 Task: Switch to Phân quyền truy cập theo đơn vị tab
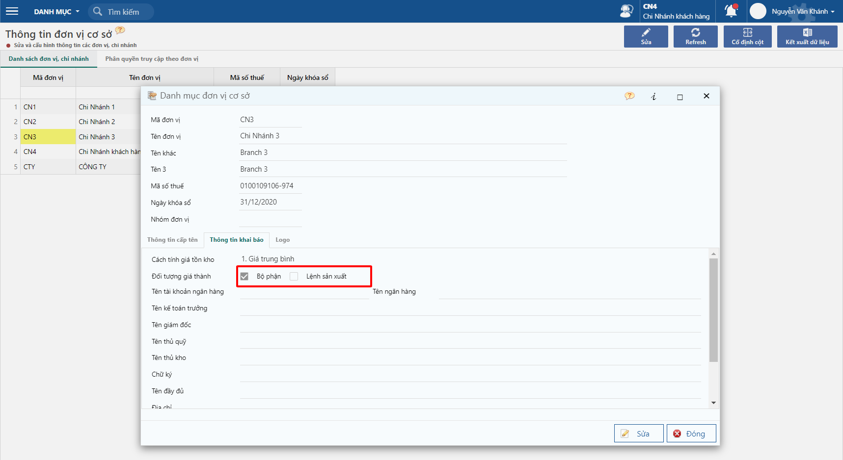pyautogui.click(x=152, y=59)
